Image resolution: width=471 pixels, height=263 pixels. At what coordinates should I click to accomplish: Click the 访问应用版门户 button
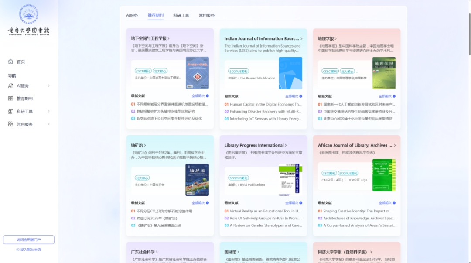28,239
